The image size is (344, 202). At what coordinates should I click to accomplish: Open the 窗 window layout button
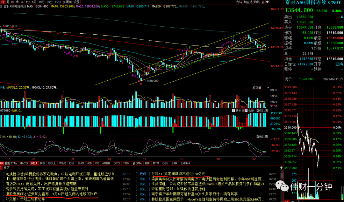(263, 2)
